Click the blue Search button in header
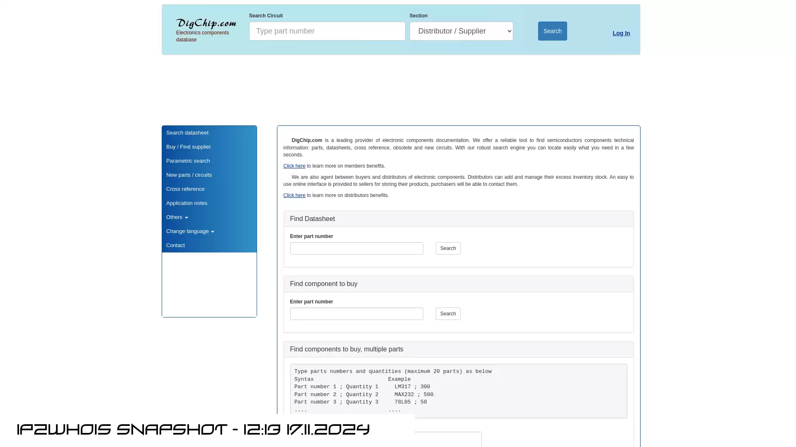This screenshot has width=796, height=447. pyautogui.click(x=552, y=31)
